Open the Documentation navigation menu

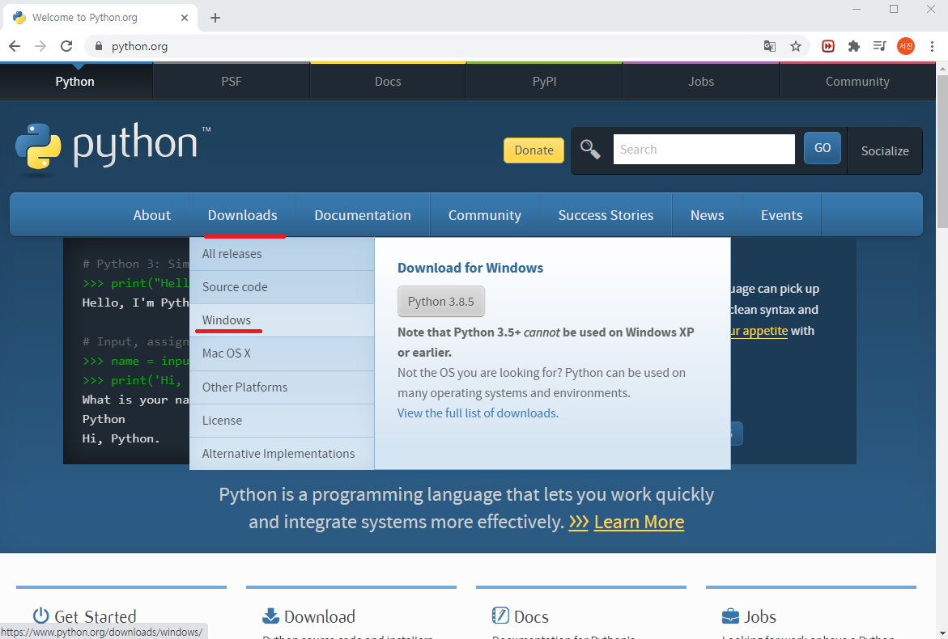click(363, 215)
